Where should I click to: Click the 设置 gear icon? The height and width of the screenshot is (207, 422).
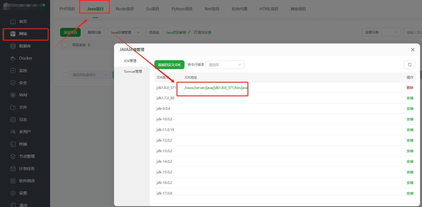pos(13,193)
